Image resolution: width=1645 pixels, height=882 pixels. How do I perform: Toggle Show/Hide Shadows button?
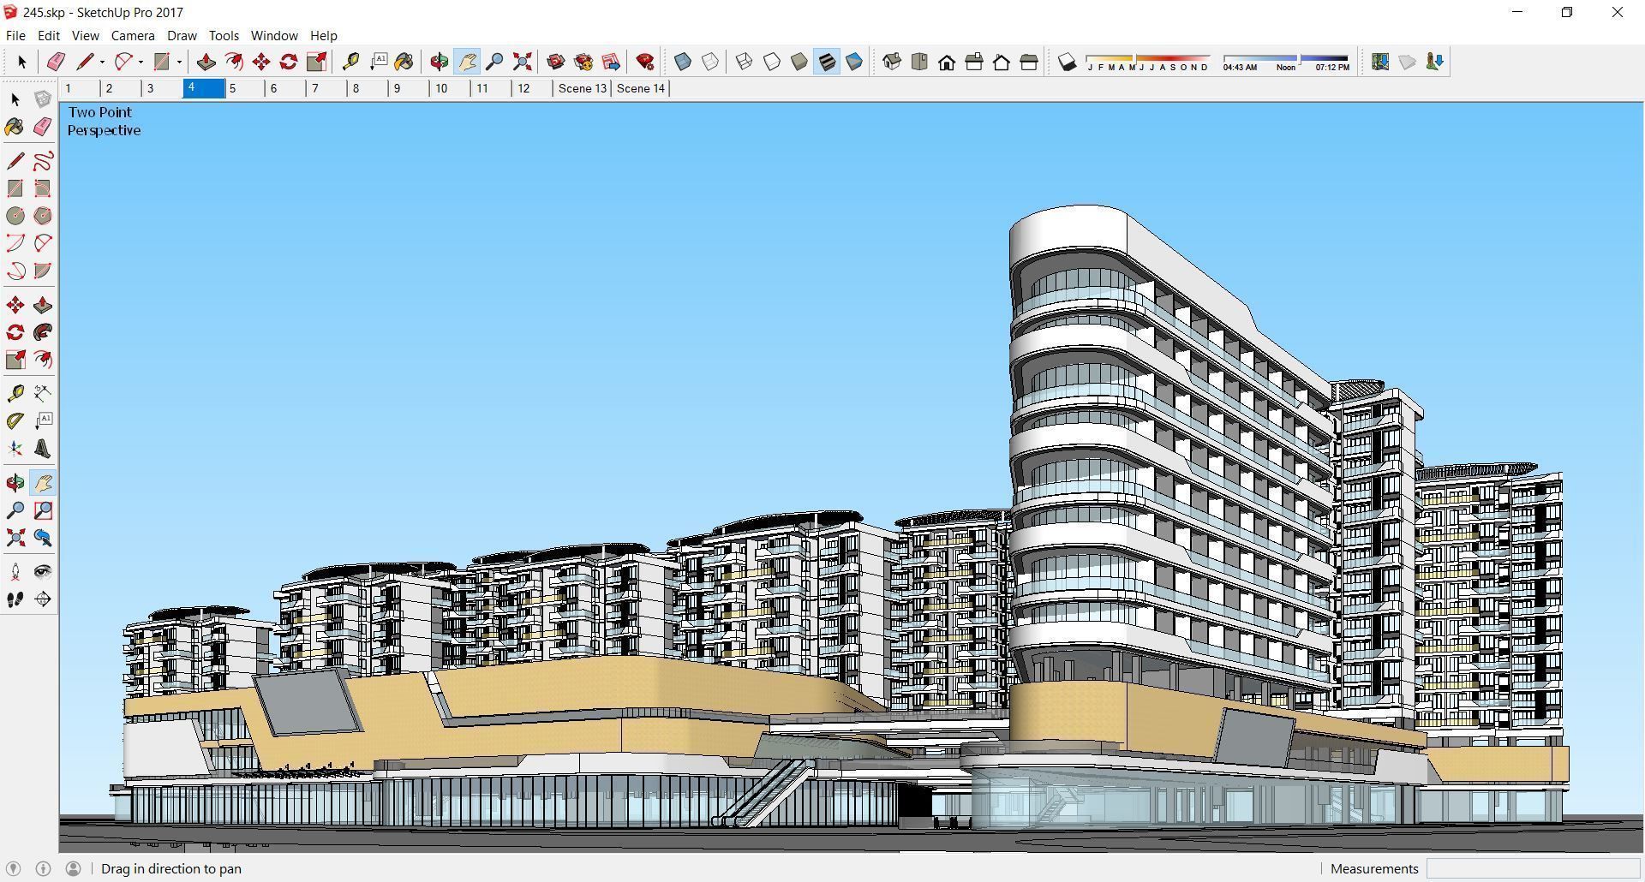click(1067, 62)
